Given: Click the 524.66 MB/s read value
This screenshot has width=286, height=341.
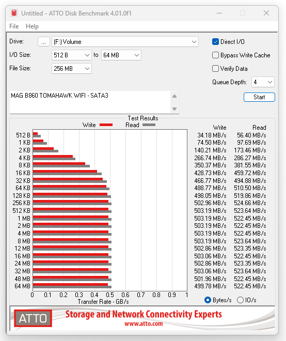Looking at the screenshot, I should [x=250, y=203].
